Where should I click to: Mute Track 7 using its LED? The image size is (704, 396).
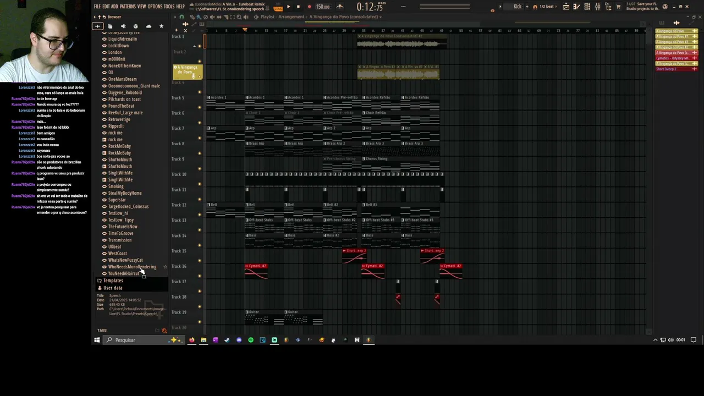(x=200, y=138)
